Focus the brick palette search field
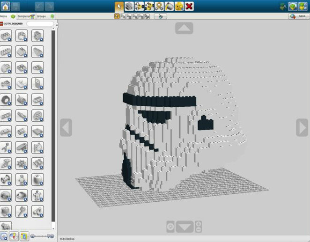 tap(40, 24)
